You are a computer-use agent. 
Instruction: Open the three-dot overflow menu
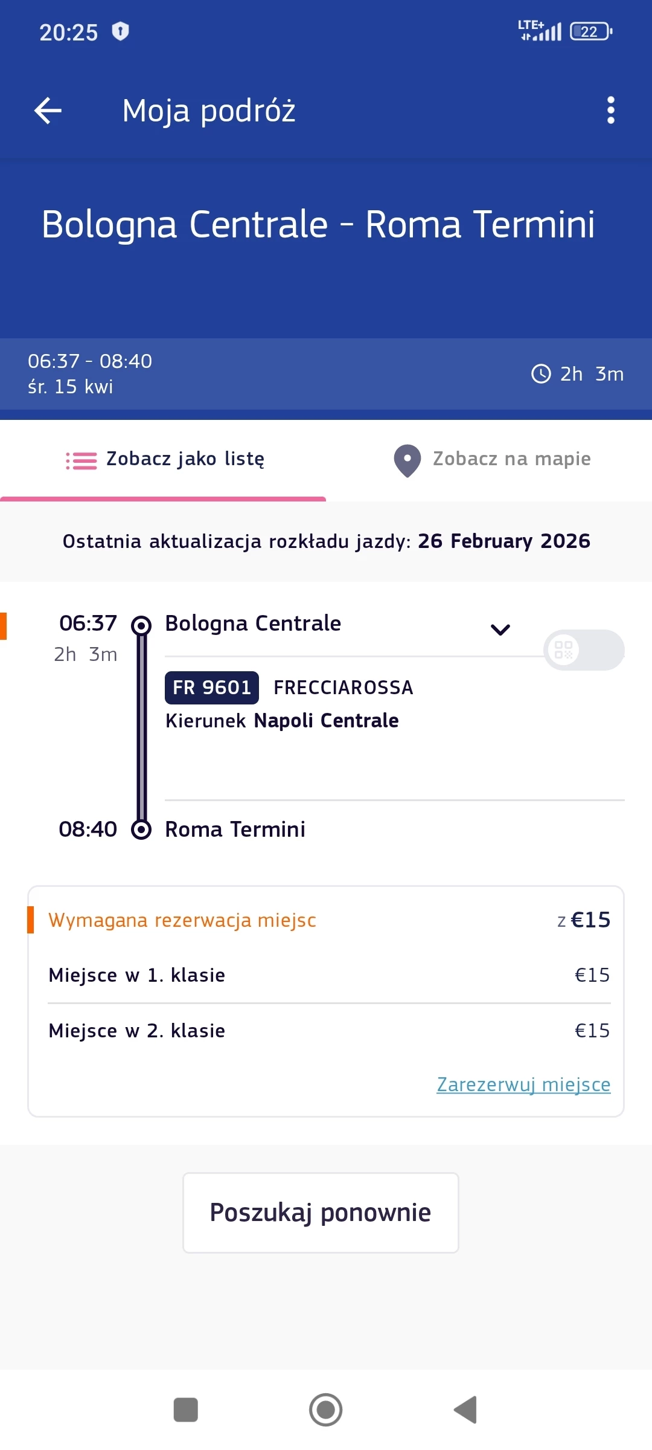[610, 111]
